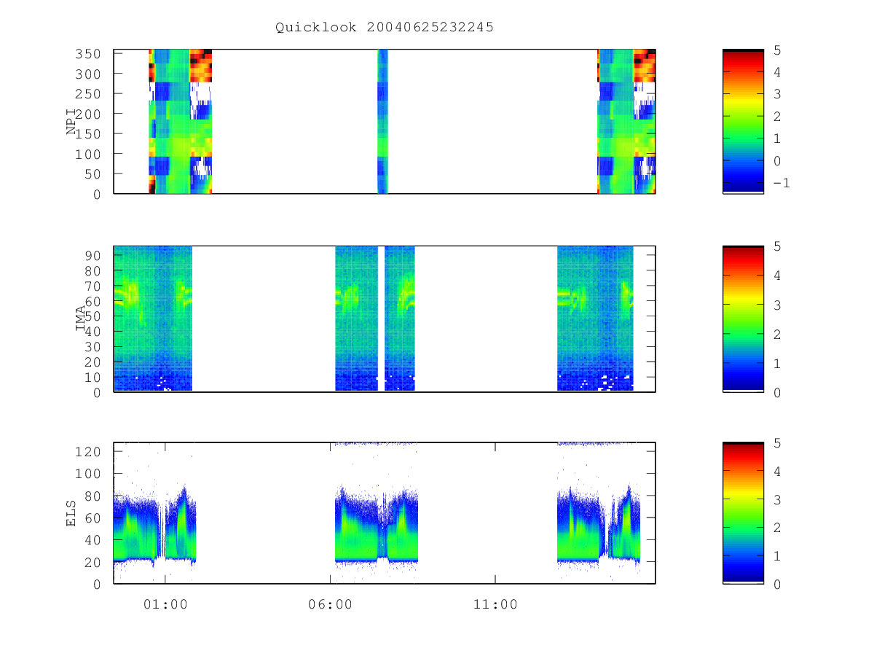The image size is (874, 656).
Task: Click the 0 label on IMA color bar
Action: point(776,392)
